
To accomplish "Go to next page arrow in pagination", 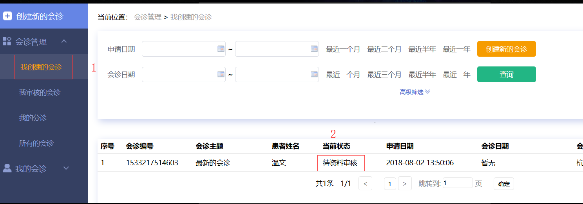I will coord(405,183).
